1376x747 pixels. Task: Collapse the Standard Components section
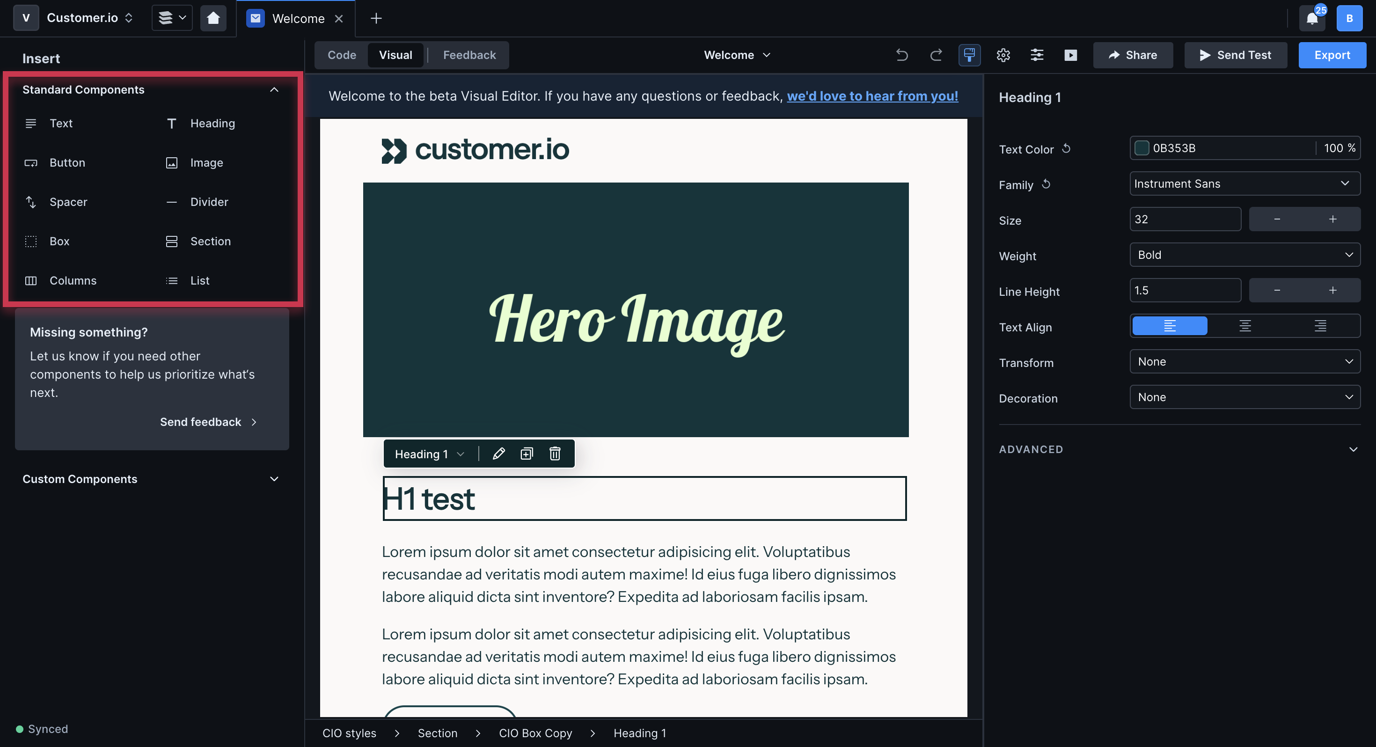[x=274, y=90]
